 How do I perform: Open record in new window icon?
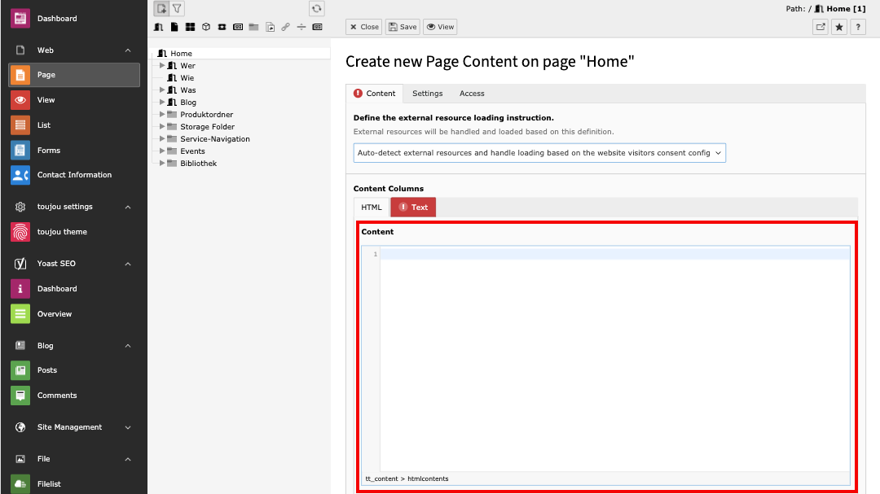(x=821, y=27)
